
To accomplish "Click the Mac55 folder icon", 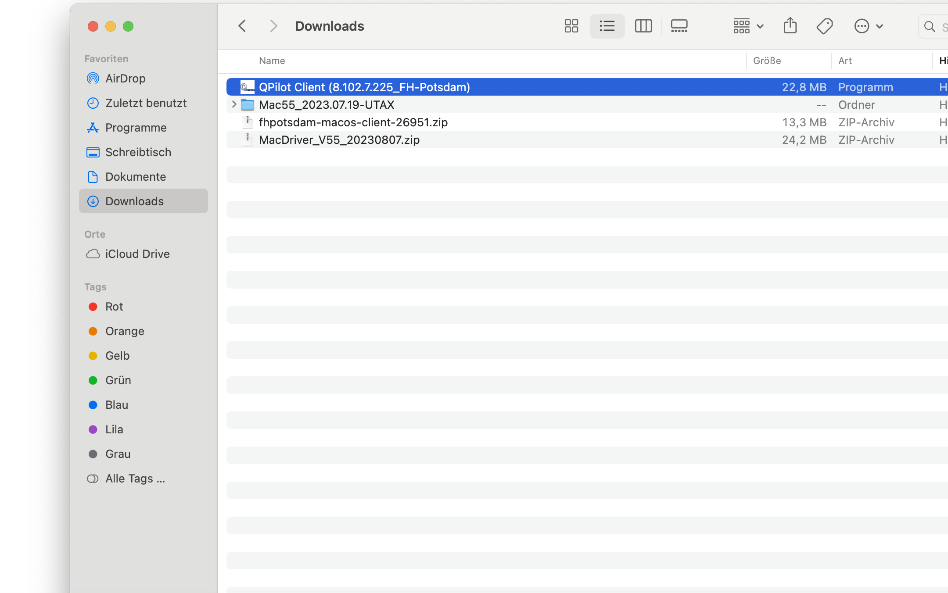I will point(248,104).
